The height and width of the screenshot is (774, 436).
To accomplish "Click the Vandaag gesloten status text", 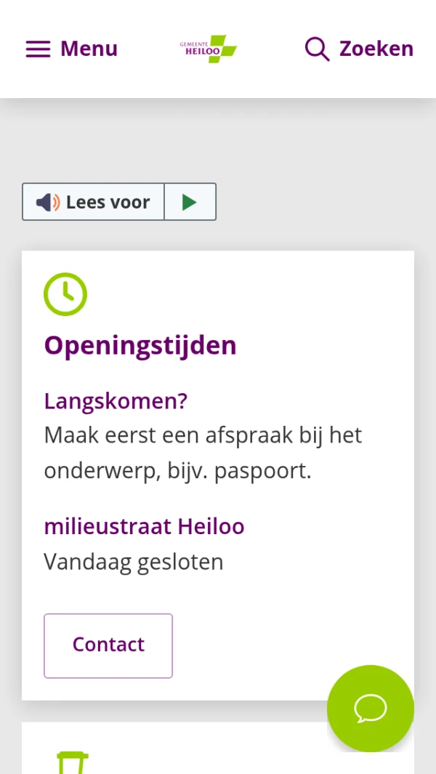I will 134,562.
